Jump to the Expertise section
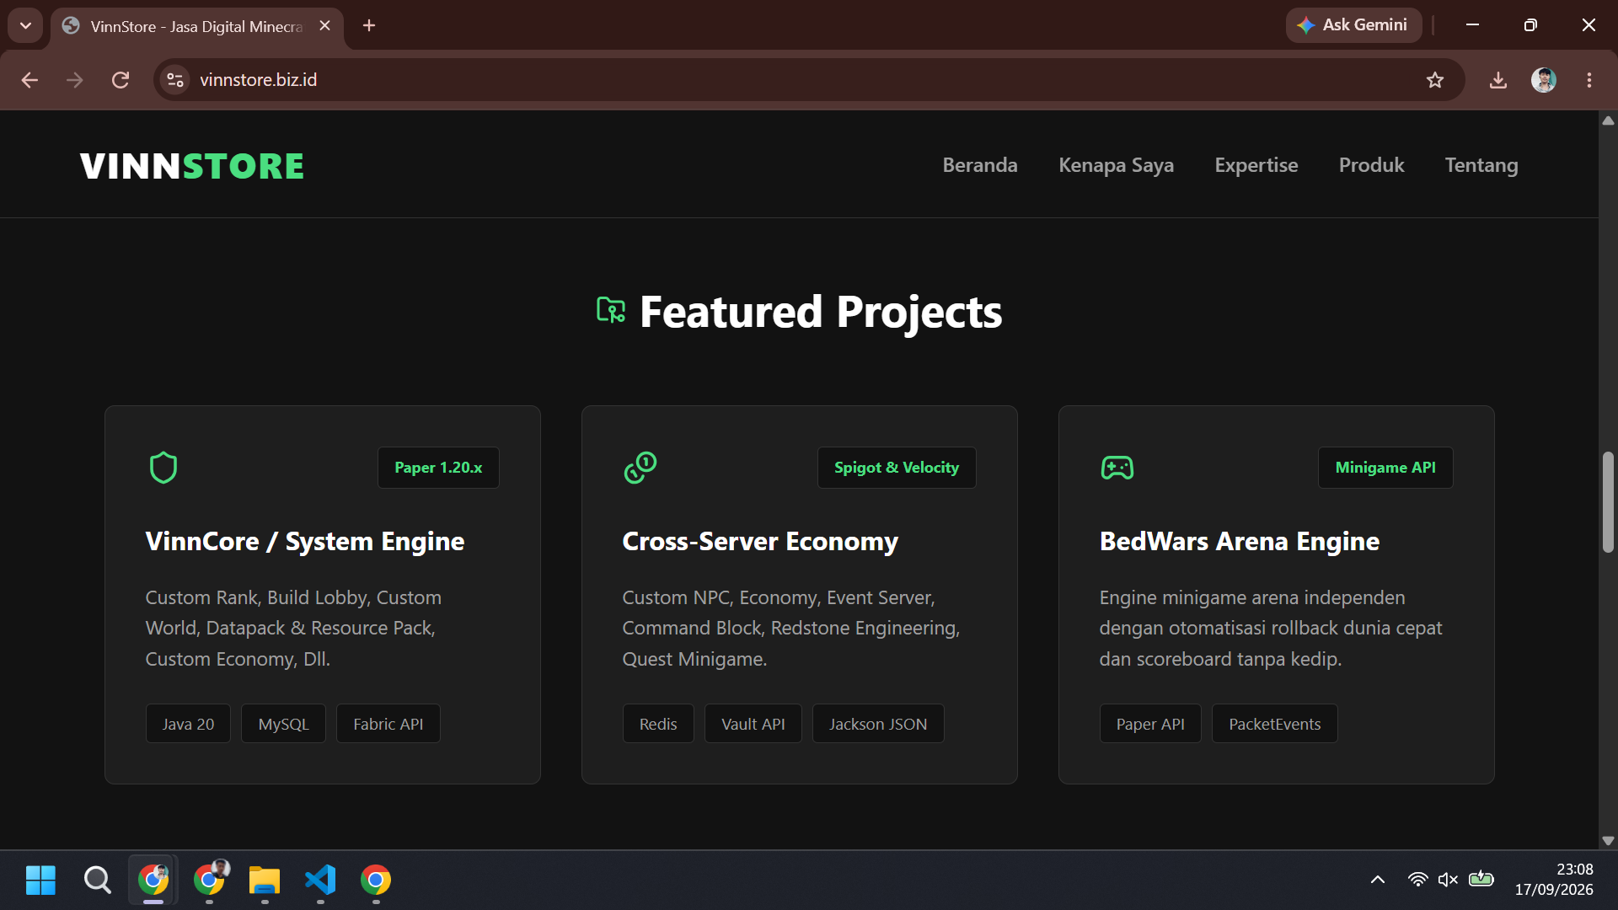This screenshot has height=910, width=1618. pos(1256,165)
